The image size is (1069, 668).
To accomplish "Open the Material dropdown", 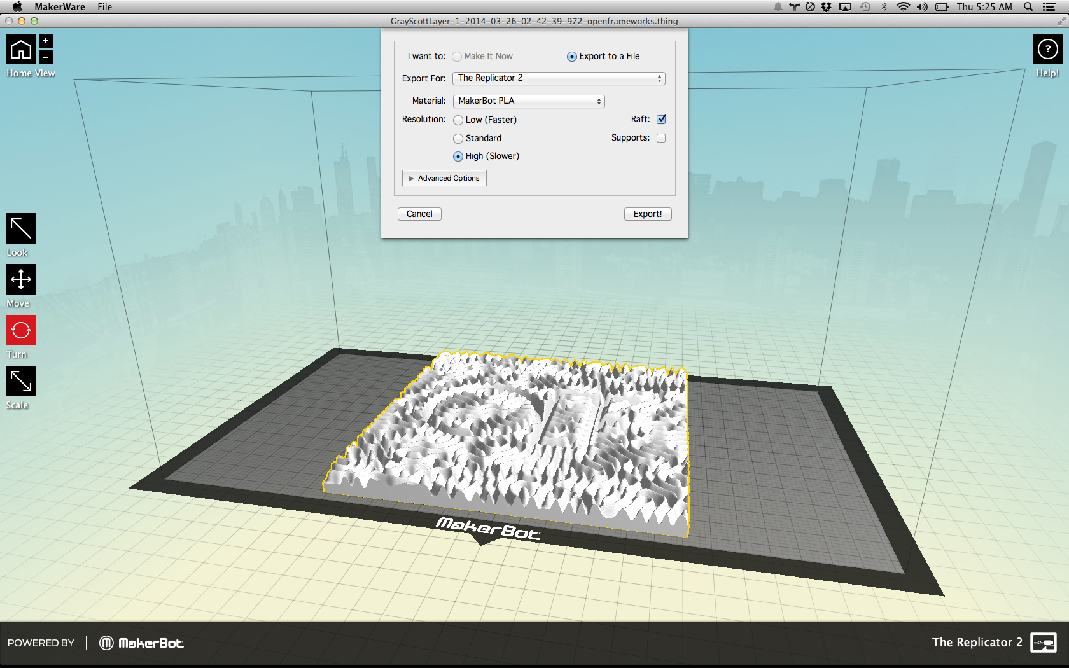I will point(529,101).
